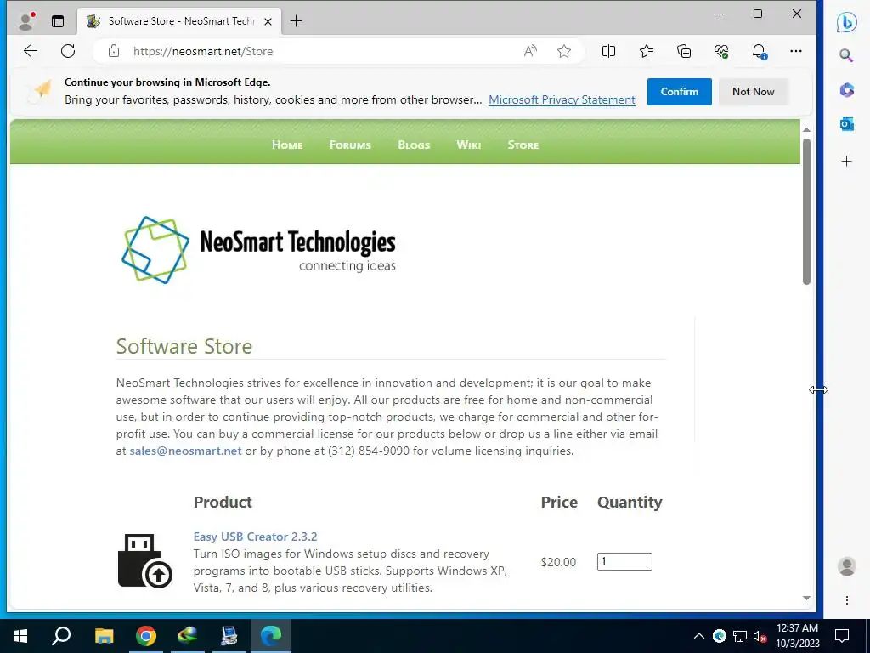Click the vertical scrollbar thumb

pyautogui.click(x=807, y=212)
